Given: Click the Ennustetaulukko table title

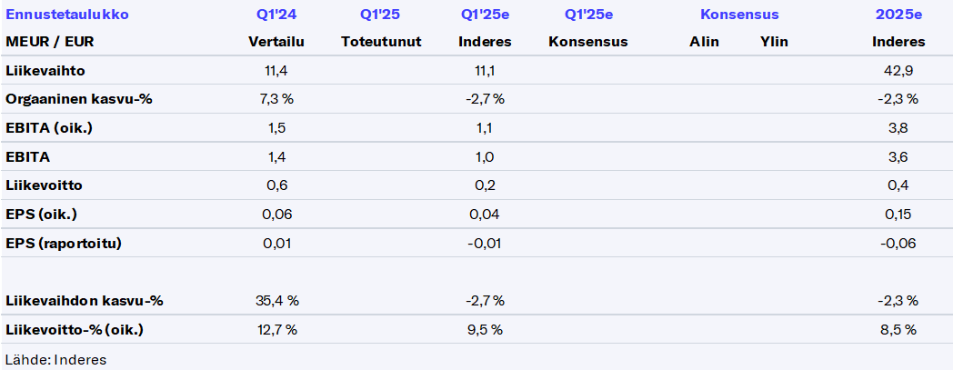Looking at the screenshot, I should [67, 15].
